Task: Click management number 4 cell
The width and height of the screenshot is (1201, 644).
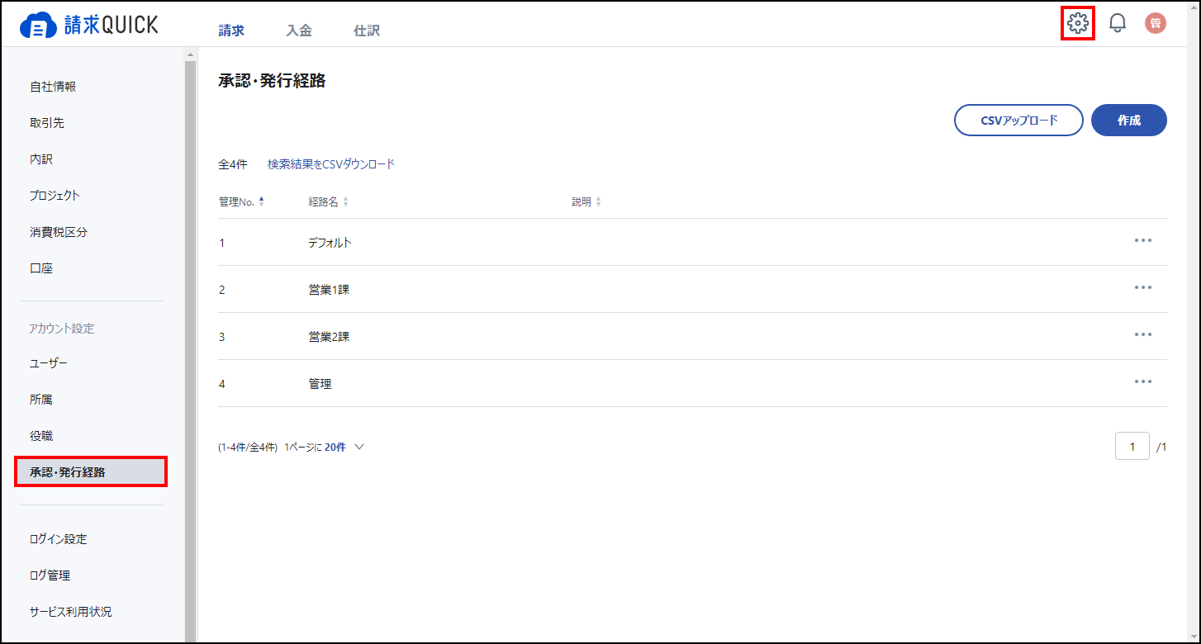Action: click(222, 384)
